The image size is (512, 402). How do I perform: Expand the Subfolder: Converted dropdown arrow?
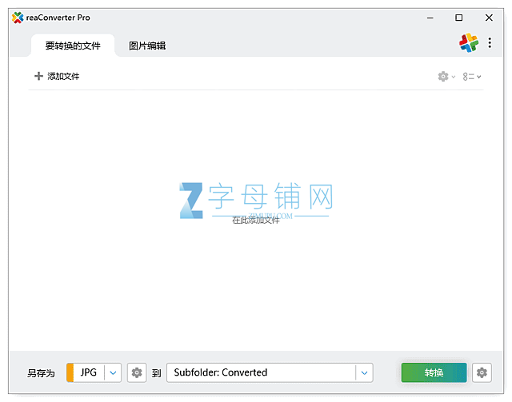364,372
